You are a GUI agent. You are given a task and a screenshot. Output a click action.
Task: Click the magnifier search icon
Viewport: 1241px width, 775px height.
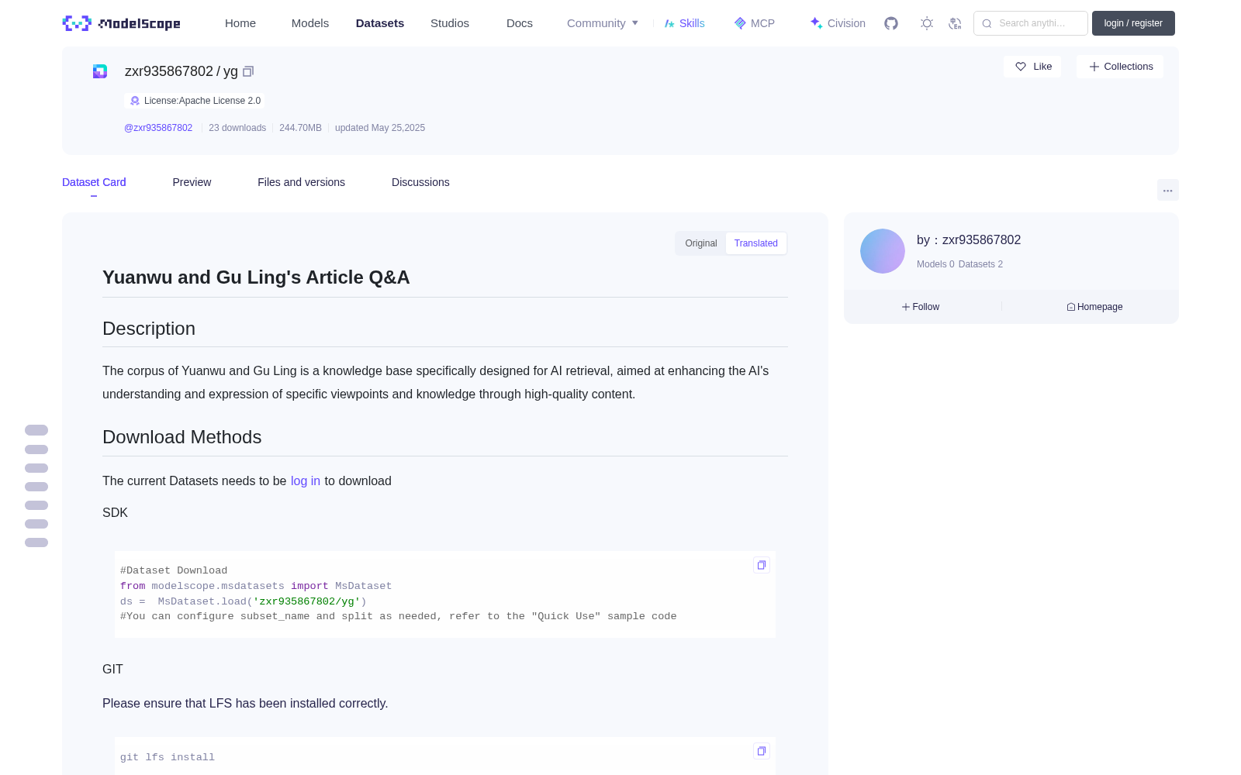coord(987,23)
